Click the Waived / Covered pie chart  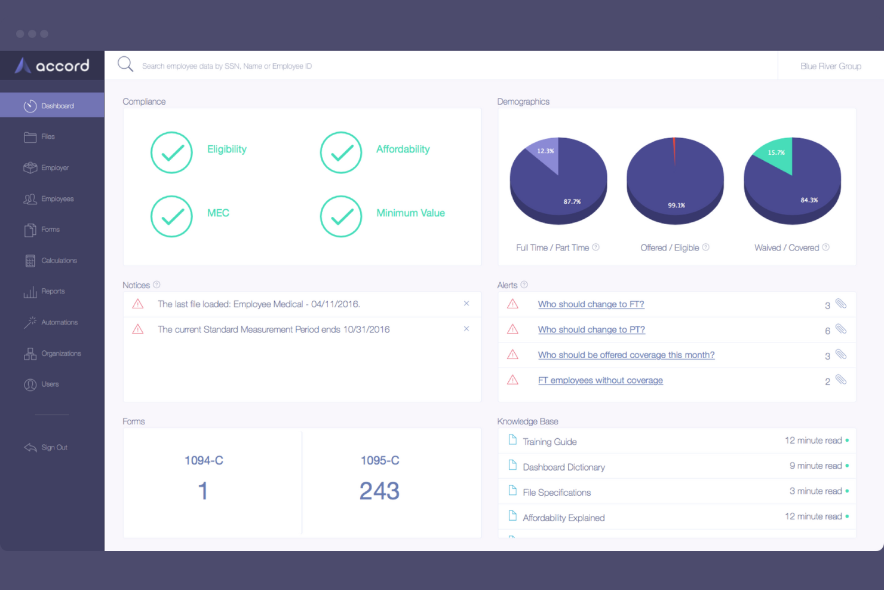pyautogui.click(x=792, y=181)
